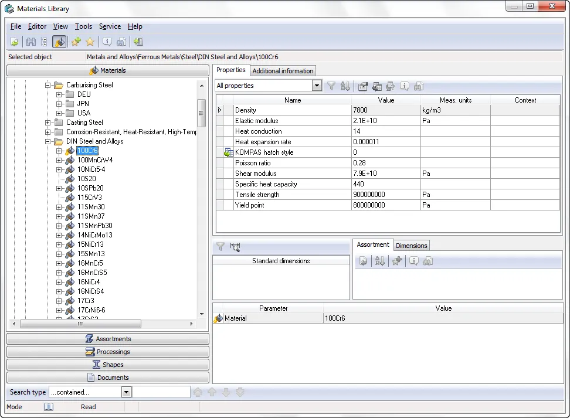
Task: Switch to the Dimensions tab
Action: click(411, 246)
